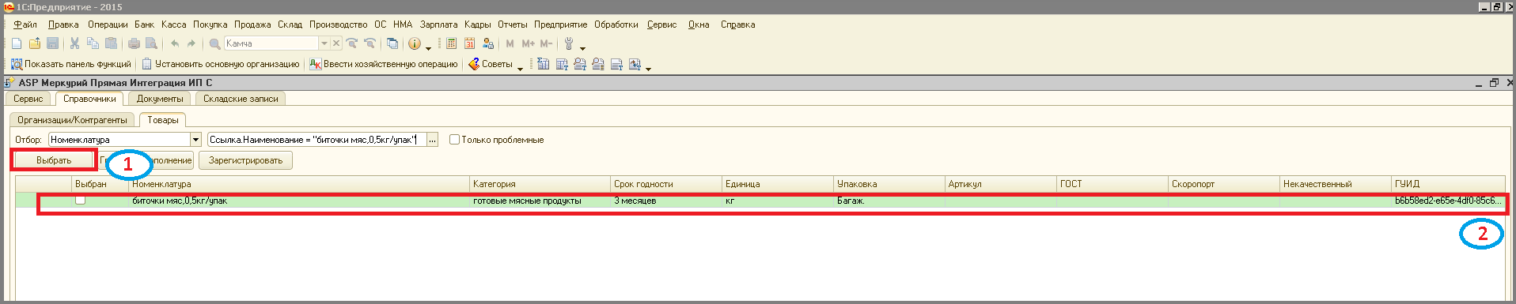Click the filter expression input field
Screen dimensions: 1516x304
click(x=316, y=140)
